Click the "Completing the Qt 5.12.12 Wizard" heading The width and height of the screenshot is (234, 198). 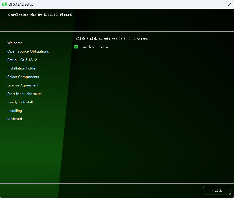click(x=40, y=15)
